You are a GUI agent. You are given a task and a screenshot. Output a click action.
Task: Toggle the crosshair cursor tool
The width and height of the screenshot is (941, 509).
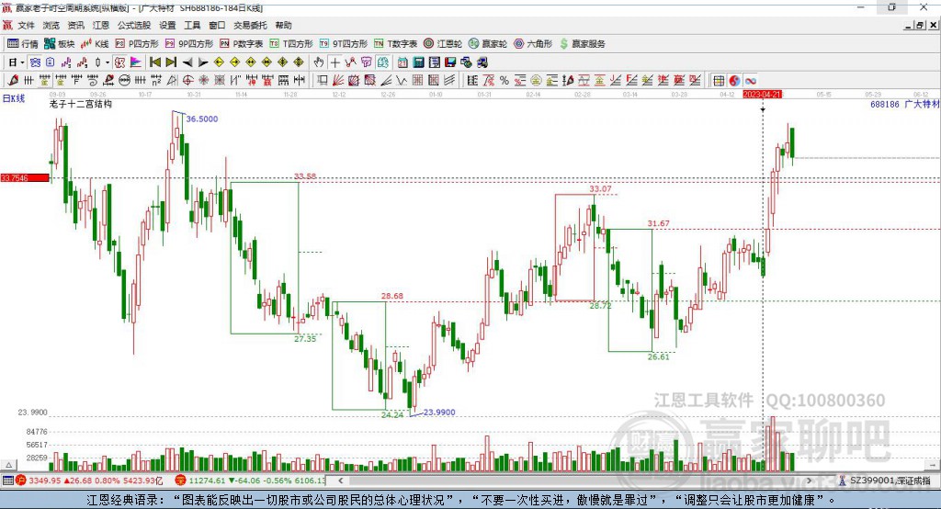tap(334, 62)
